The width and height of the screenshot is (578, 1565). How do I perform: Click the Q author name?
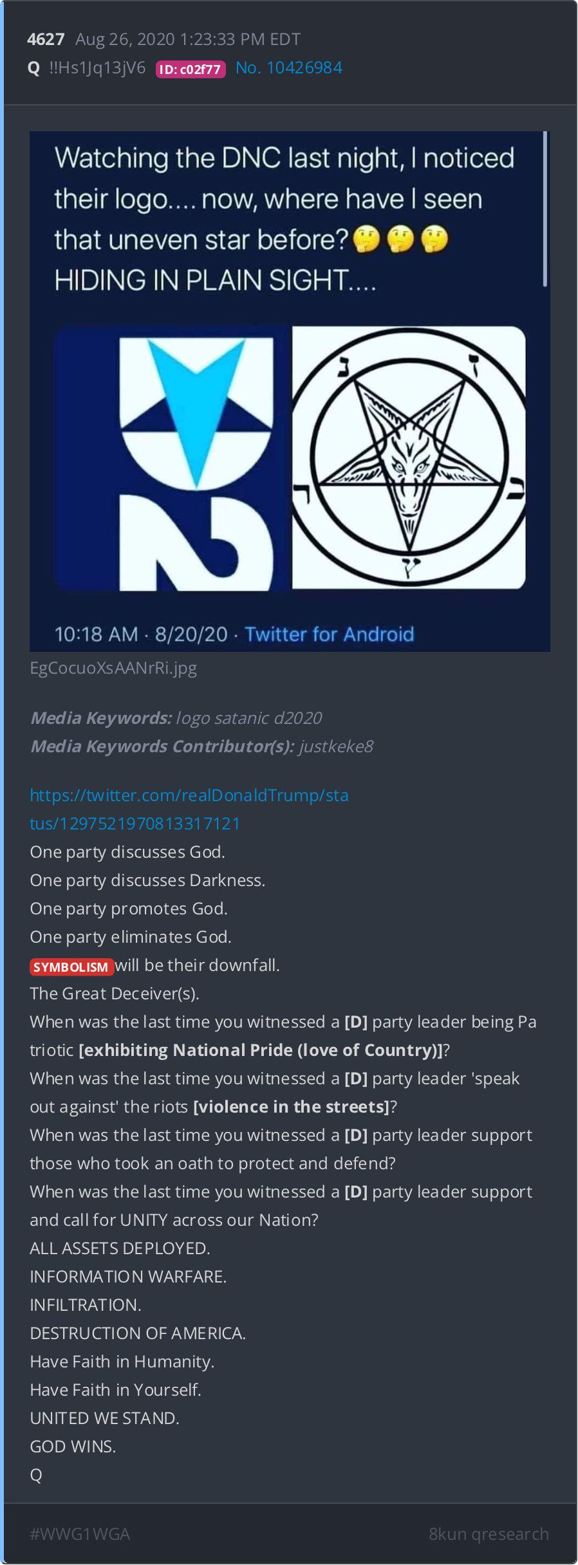pyautogui.click(x=34, y=68)
